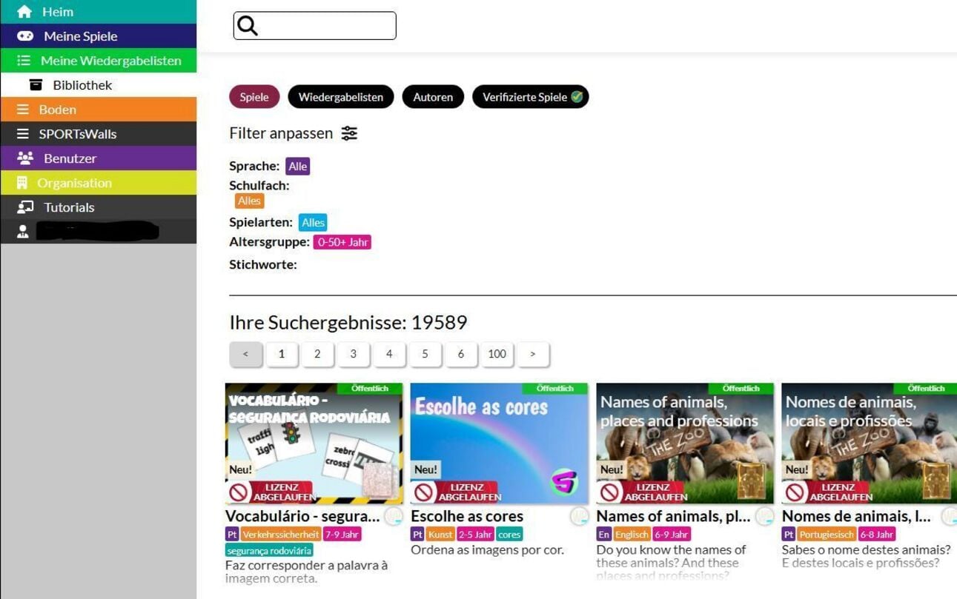This screenshot has height=599, width=957.
Task: Toggle the Verifizierte Spiele filter
Action: tap(531, 97)
